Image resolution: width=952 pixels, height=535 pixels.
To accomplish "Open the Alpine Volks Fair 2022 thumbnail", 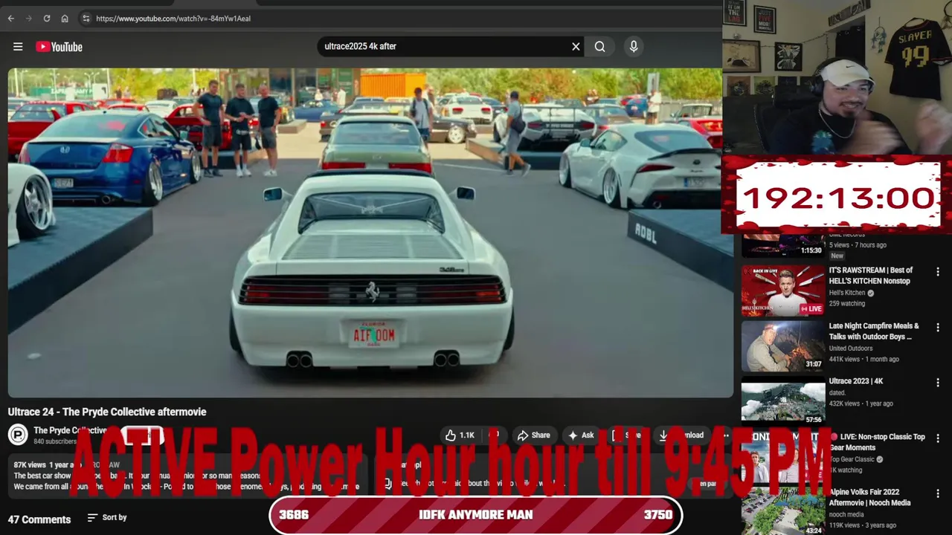I will pos(783,511).
